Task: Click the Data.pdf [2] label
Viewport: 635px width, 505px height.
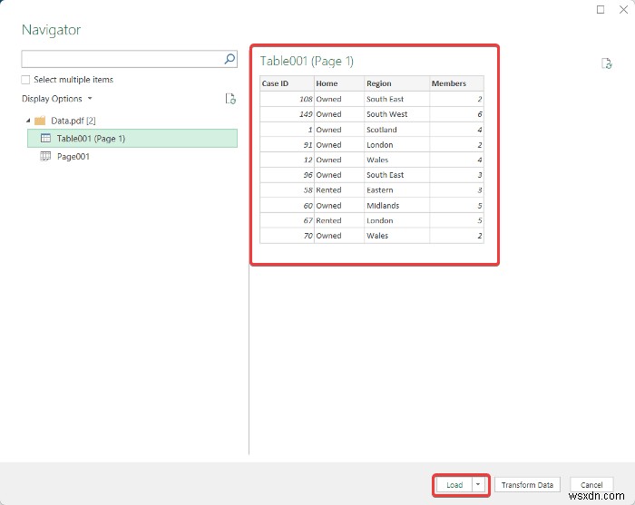Action: point(73,121)
